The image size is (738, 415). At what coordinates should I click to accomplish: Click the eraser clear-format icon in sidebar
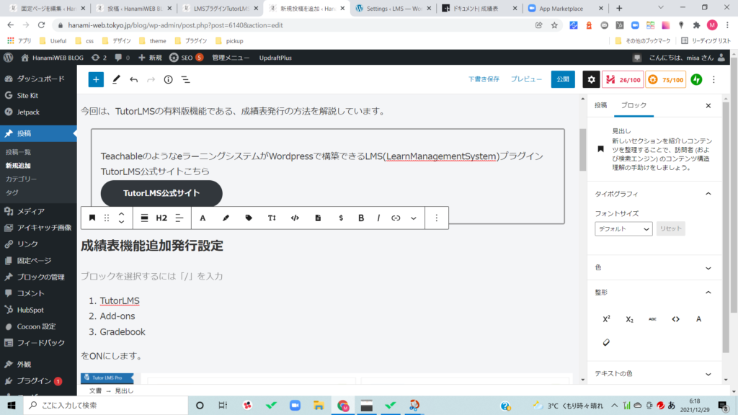(606, 342)
